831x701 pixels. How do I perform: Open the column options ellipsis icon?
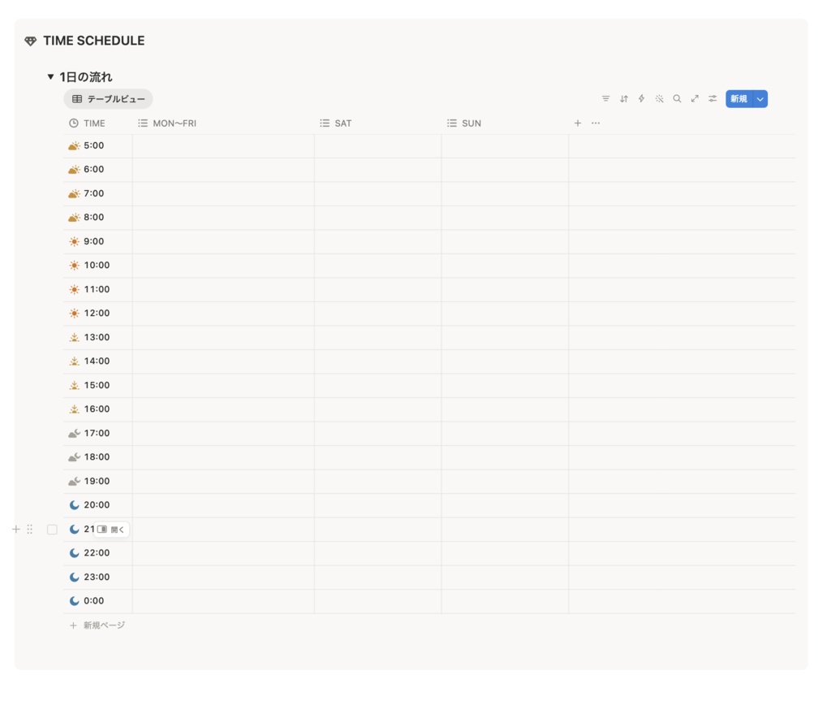(596, 123)
